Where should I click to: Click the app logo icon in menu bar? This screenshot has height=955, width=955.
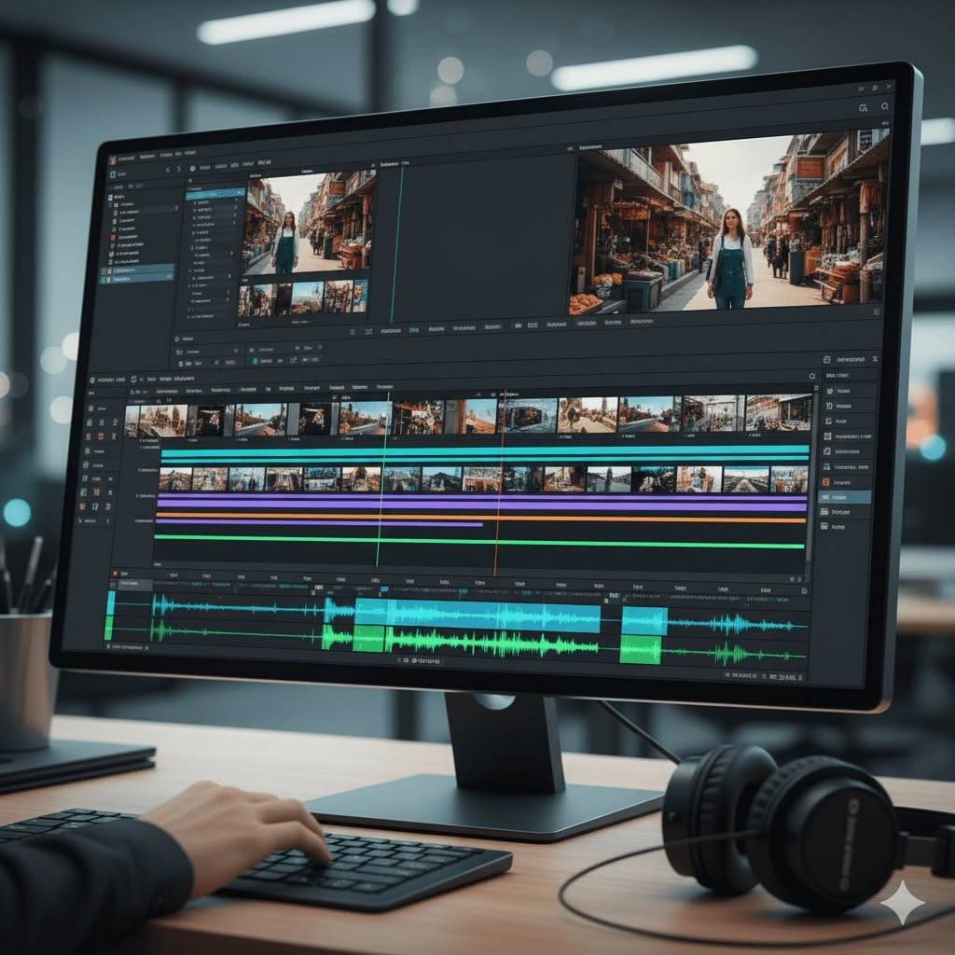(x=113, y=159)
